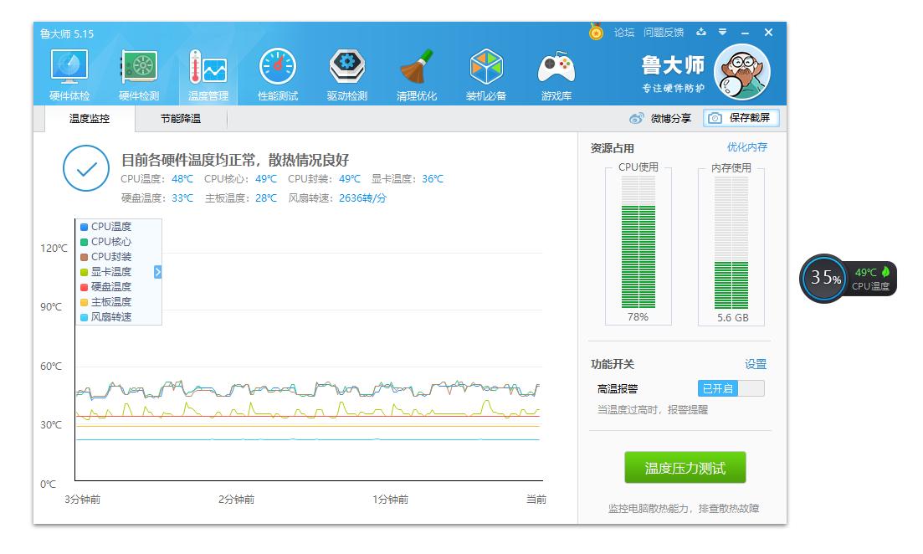Viewport: 923px width, 554px height.
Task: Toggle 主板温度 legend series
Action: 106,302
